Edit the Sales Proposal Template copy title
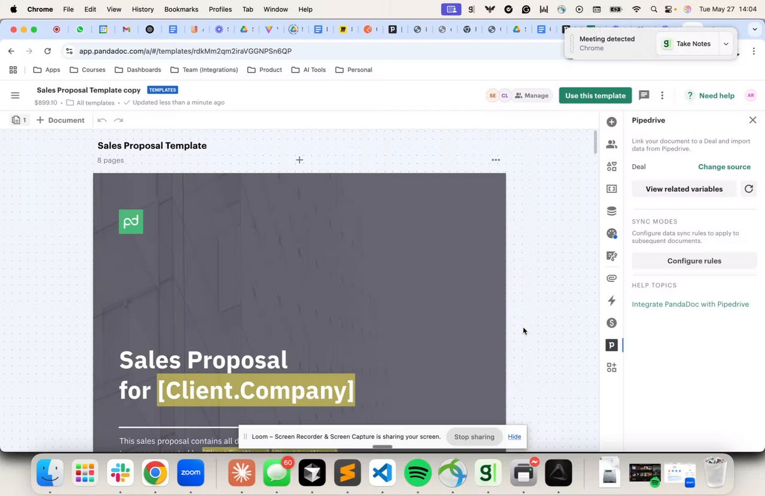The width and height of the screenshot is (765, 496). point(88,90)
